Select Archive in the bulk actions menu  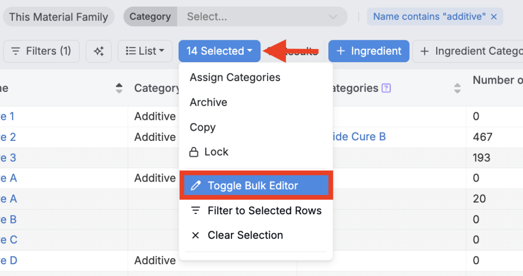coord(208,102)
